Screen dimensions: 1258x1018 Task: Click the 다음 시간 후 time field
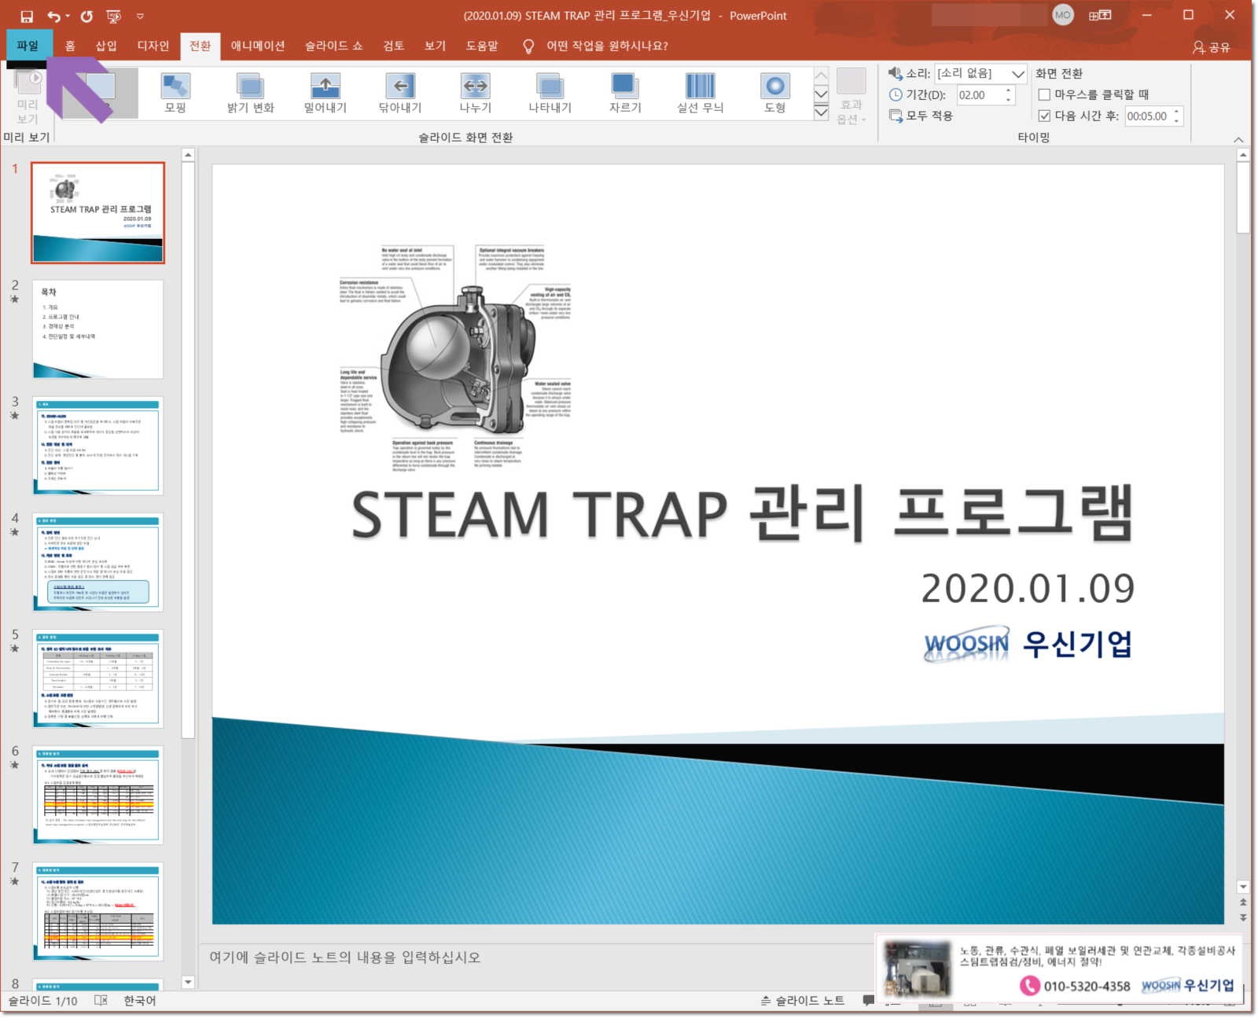1148,116
